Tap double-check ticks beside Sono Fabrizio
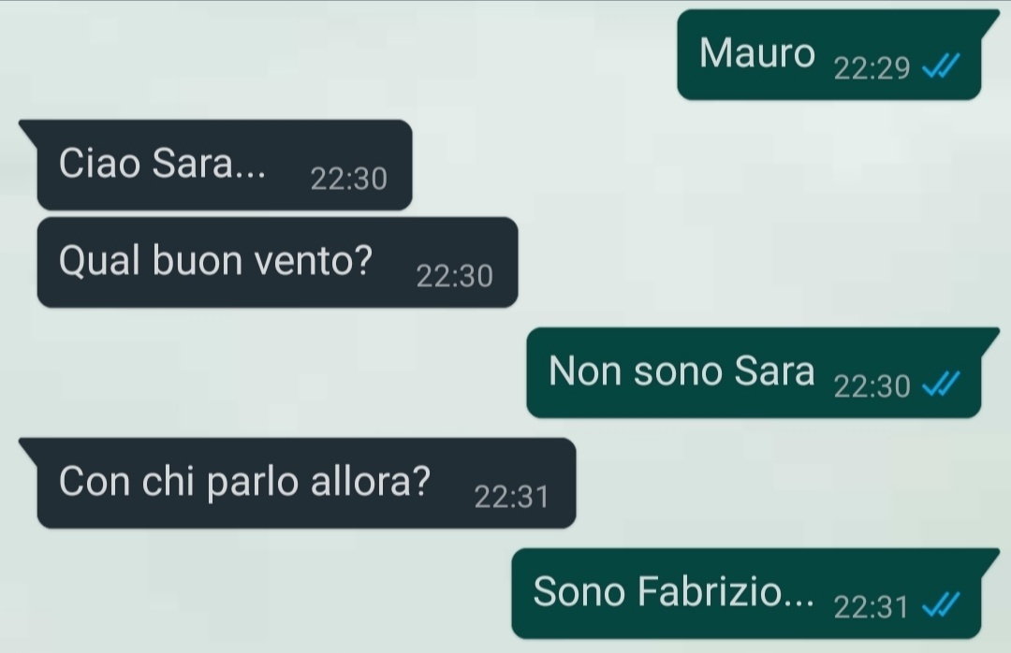1011x653 pixels. (942, 604)
